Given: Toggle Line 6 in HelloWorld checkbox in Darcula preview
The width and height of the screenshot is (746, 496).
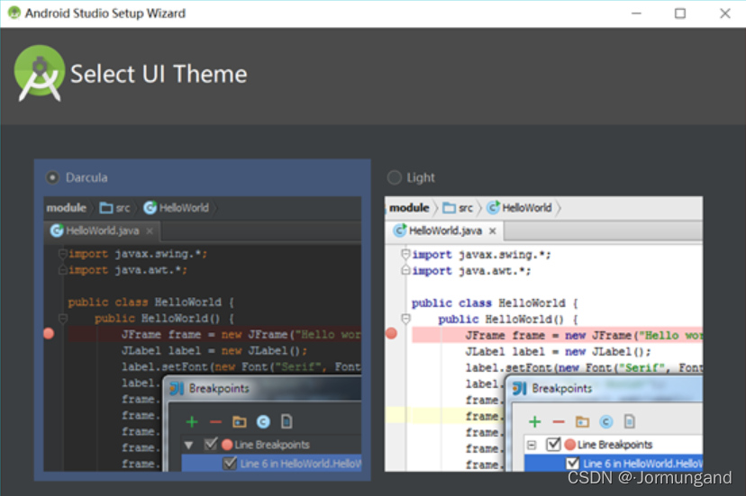Looking at the screenshot, I should [230, 464].
